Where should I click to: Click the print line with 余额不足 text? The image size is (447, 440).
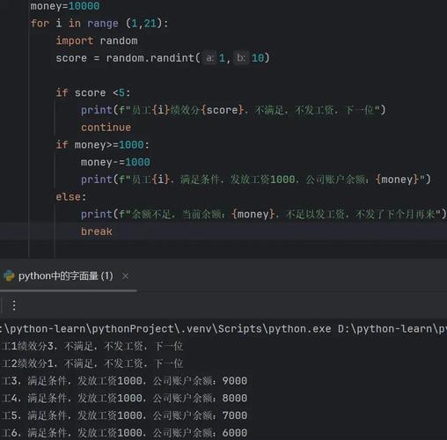[263, 214]
